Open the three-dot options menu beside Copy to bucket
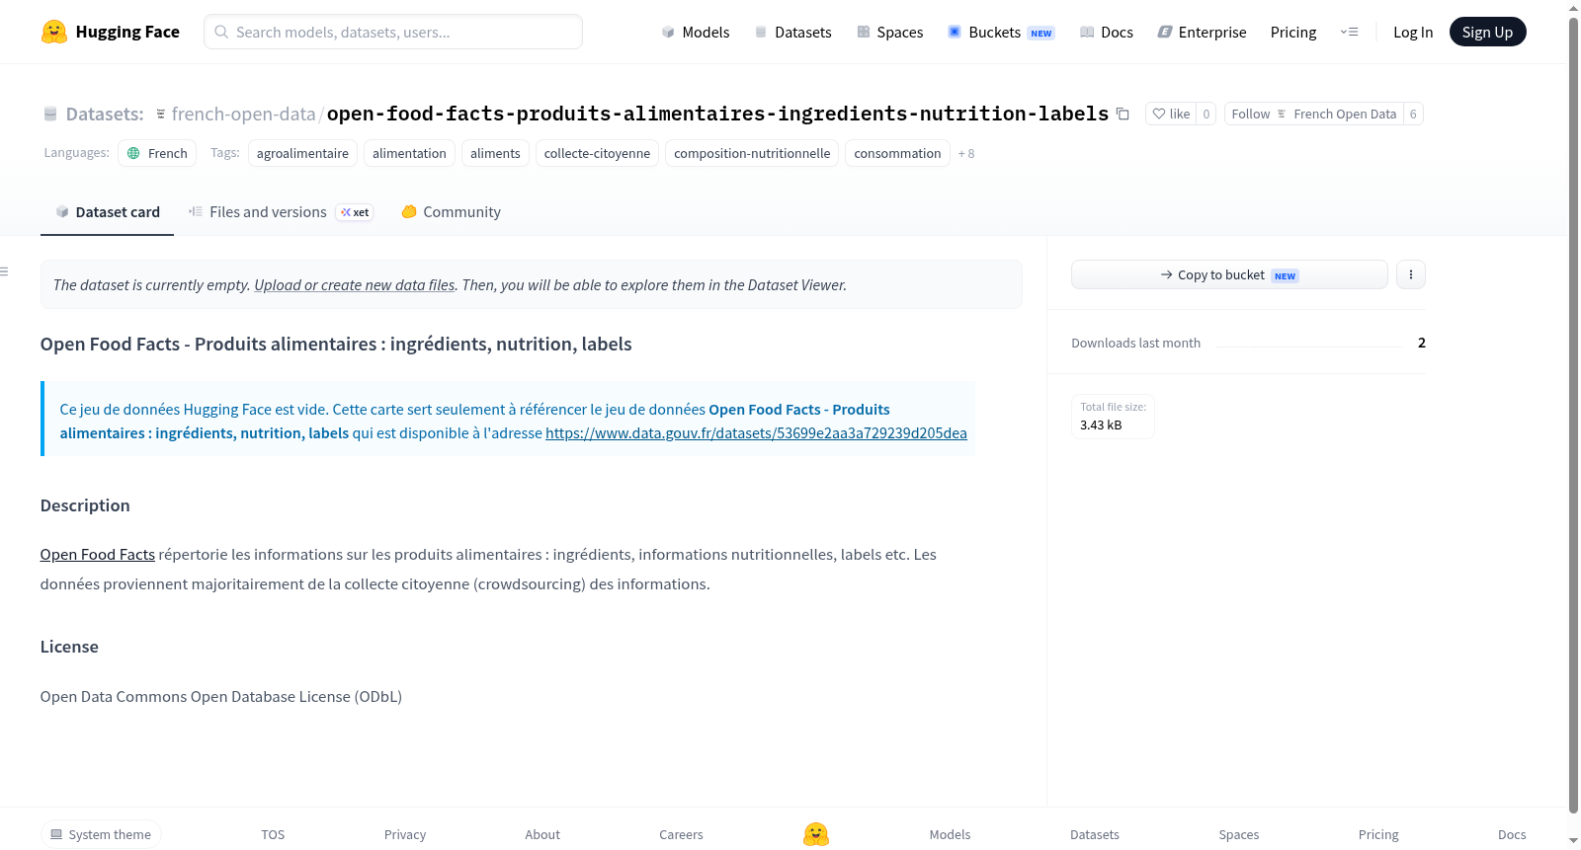1581x850 pixels. [x=1411, y=274]
